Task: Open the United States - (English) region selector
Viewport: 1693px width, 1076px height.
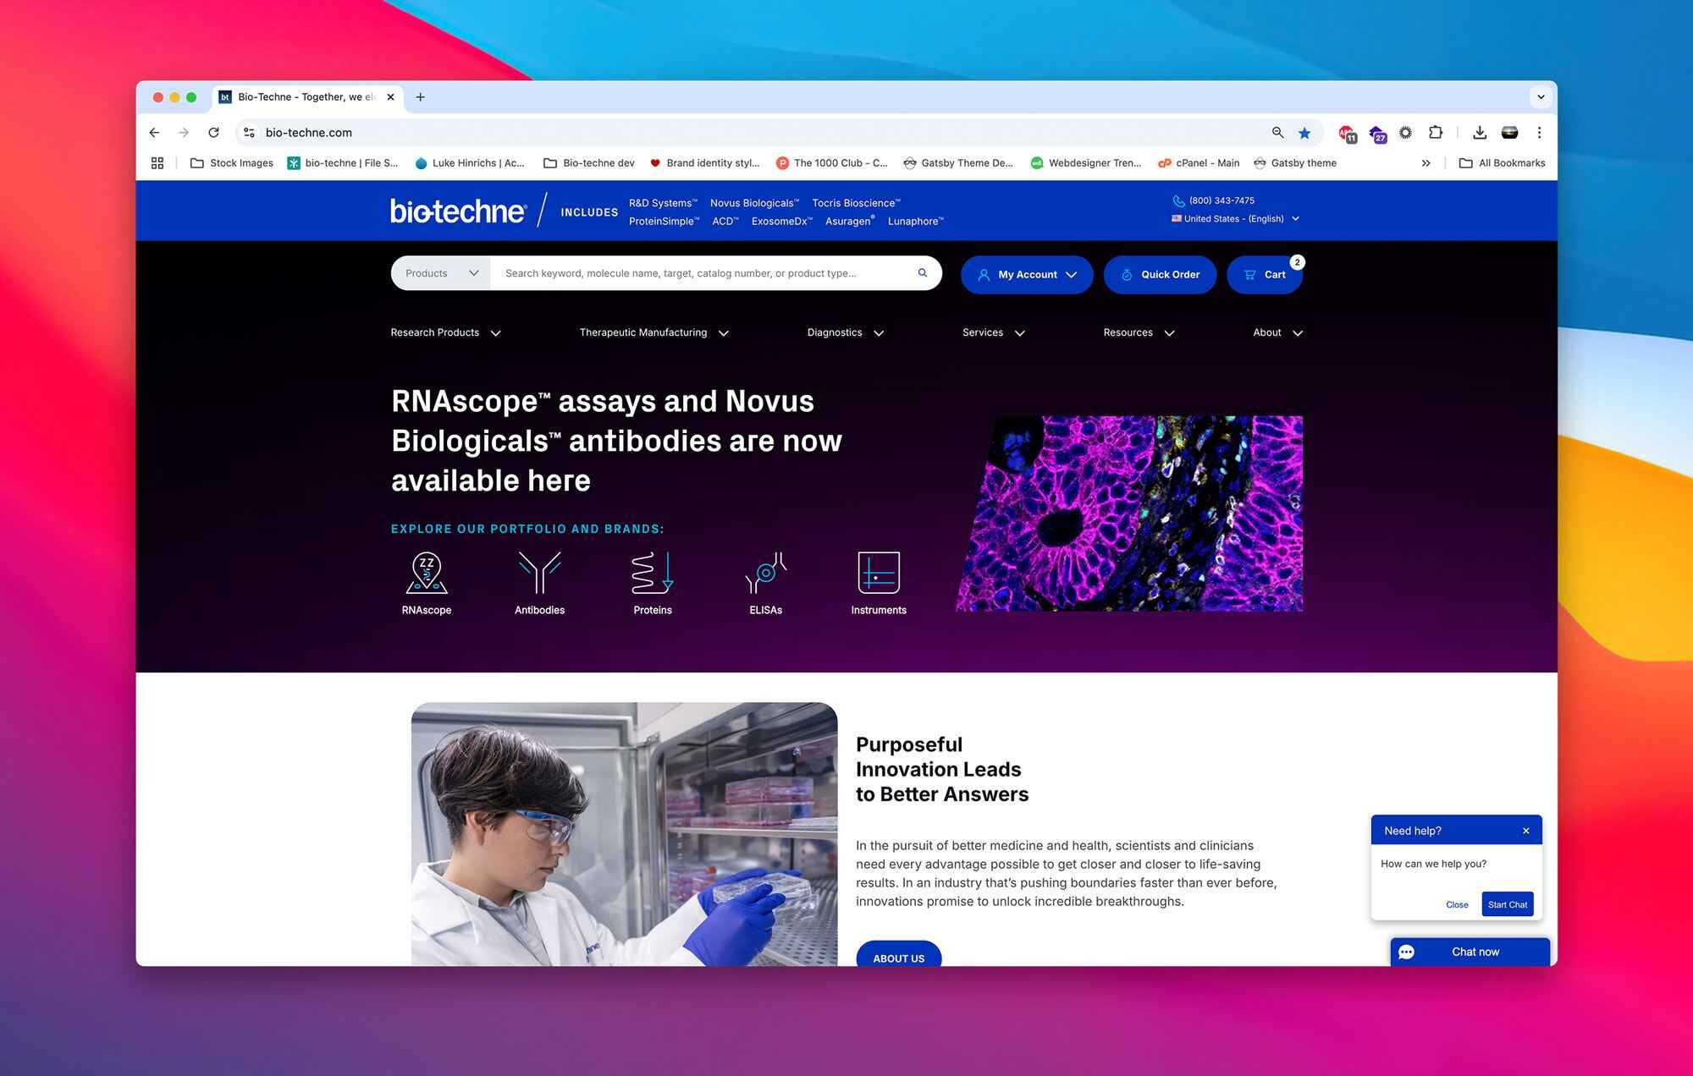Action: (1235, 219)
